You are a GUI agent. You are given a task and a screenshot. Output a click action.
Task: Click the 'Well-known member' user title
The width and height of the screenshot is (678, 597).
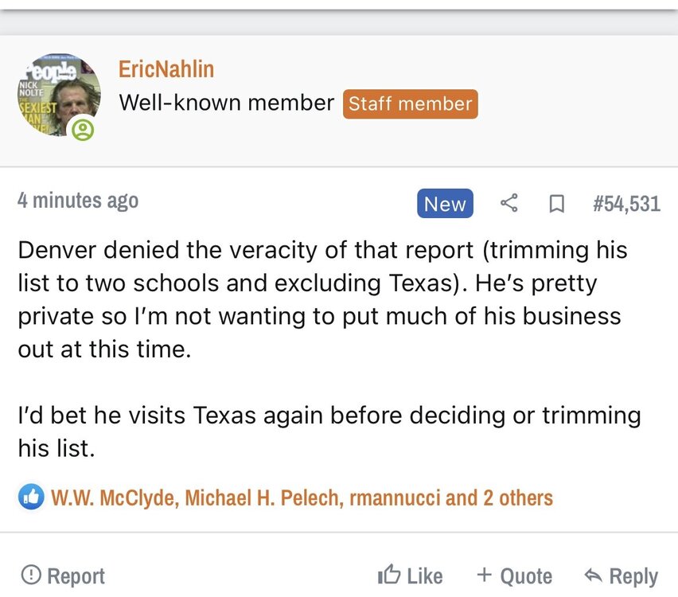point(227,103)
